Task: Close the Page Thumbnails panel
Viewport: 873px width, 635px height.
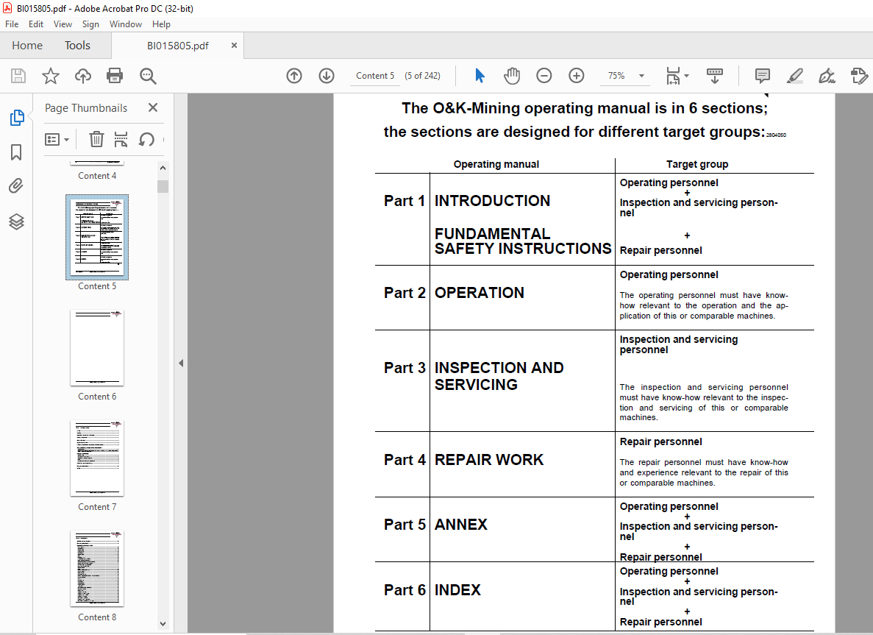Action: tap(153, 107)
